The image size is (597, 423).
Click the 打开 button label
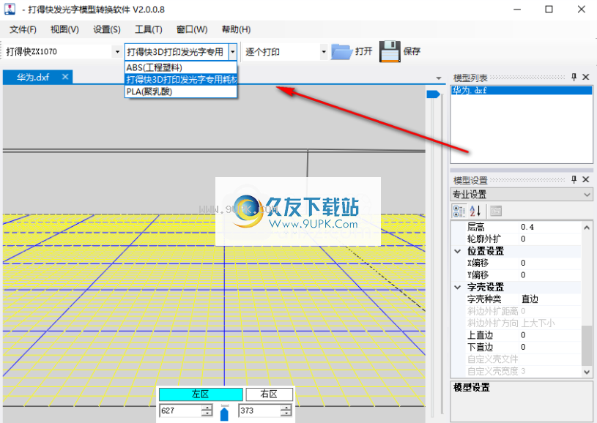[363, 51]
